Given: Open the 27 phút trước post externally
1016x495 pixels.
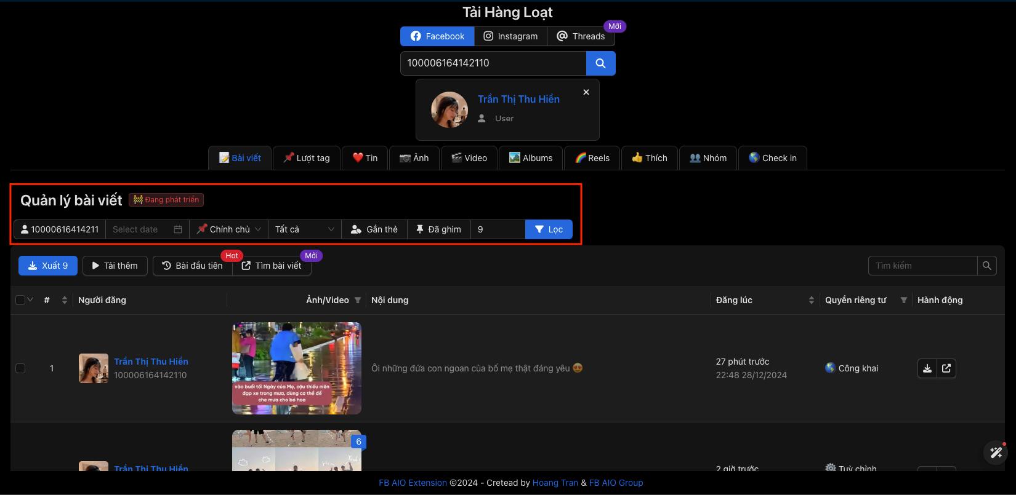Looking at the screenshot, I should point(946,368).
